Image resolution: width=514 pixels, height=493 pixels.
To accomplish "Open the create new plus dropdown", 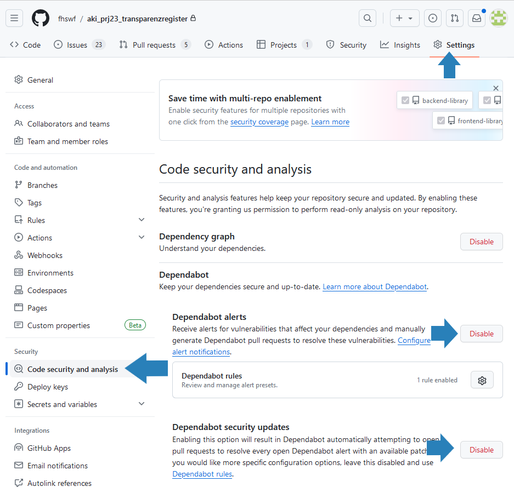I will pos(404,18).
